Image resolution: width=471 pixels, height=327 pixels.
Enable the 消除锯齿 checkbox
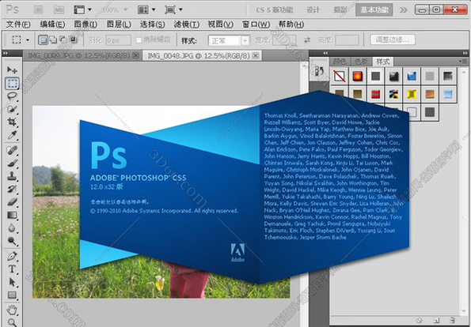139,39
